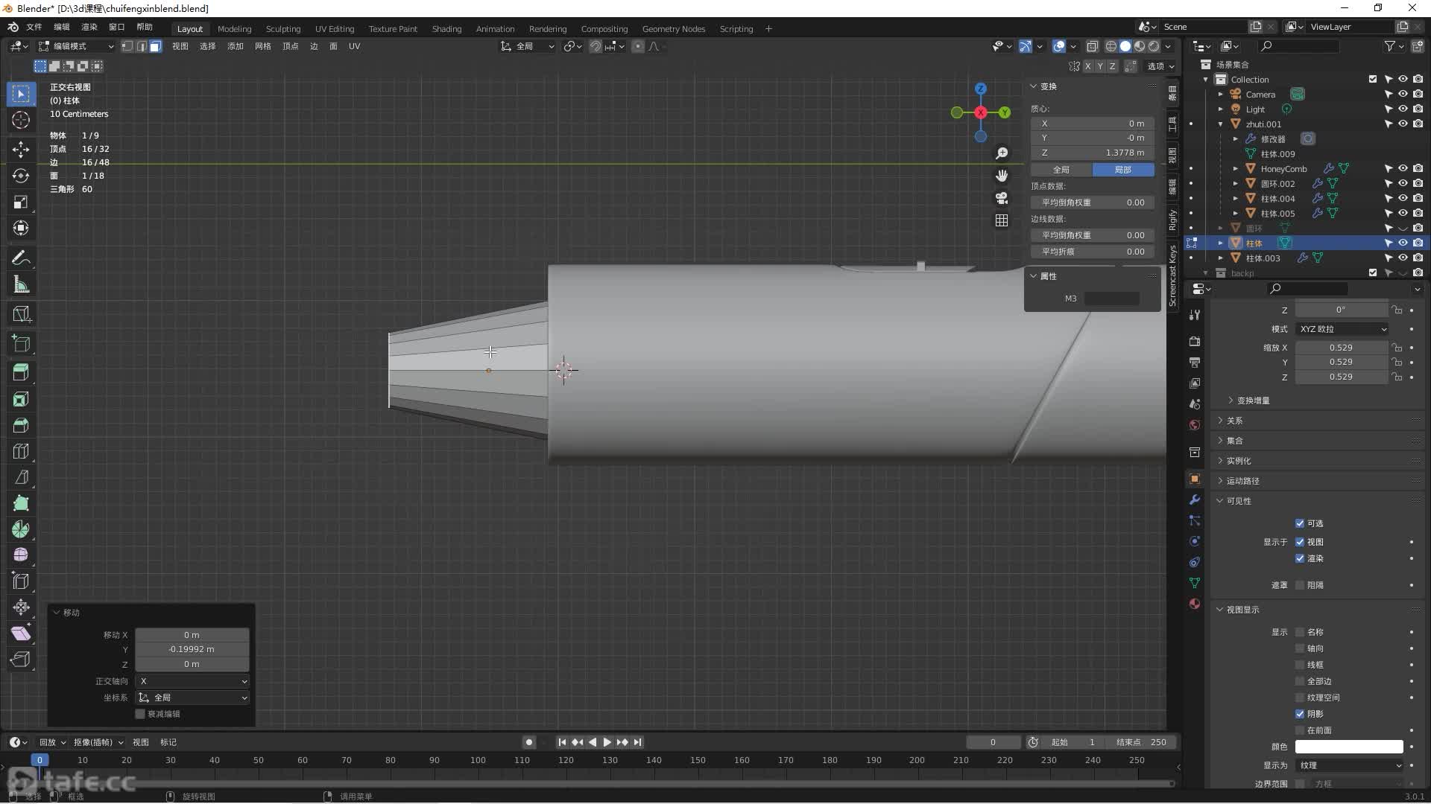Enable 名称 name display checkbox
The width and height of the screenshot is (1431, 804).
(x=1300, y=632)
